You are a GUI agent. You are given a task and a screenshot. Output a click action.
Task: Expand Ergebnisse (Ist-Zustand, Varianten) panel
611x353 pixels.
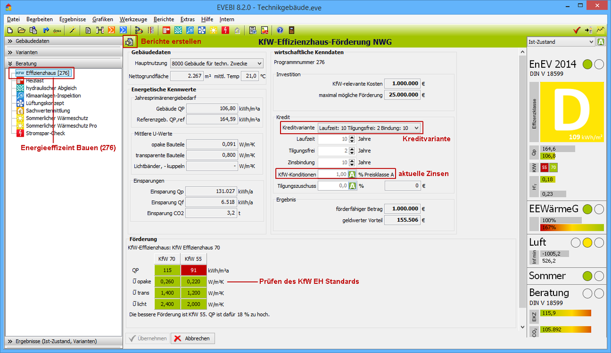(x=63, y=341)
